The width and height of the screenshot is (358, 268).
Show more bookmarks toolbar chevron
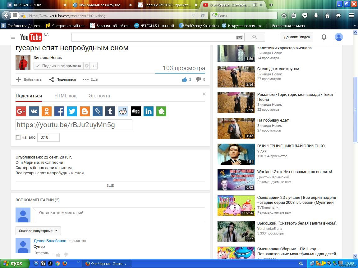(355, 26)
